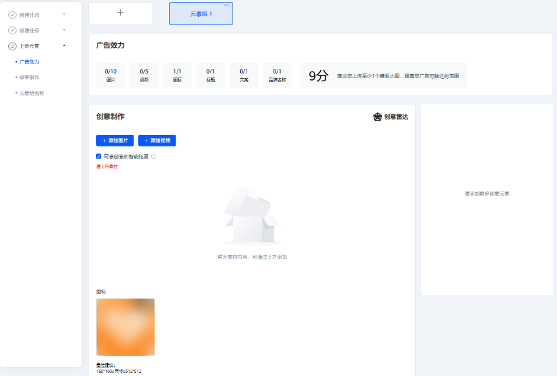Uncheck 同意创意的智能拓展 checkbox

click(99, 156)
